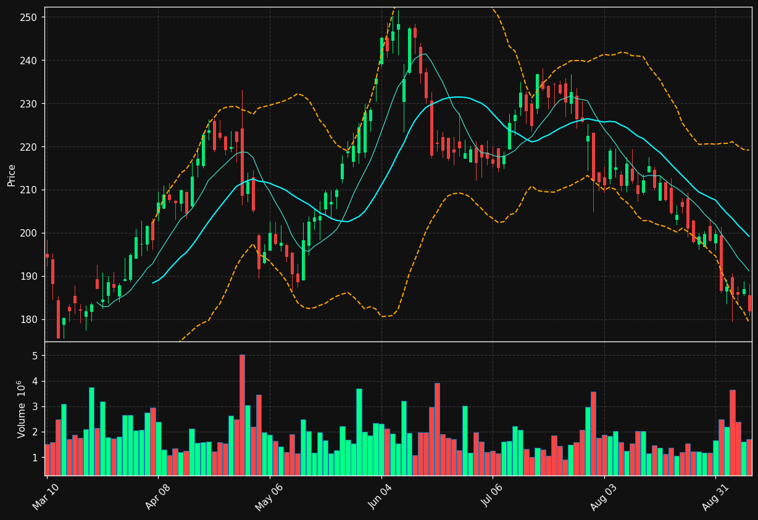Click the tallest volume bar reaching 5 million
Image resolution: width=758 pixels, height=520 pixels.
coord(242,415)
